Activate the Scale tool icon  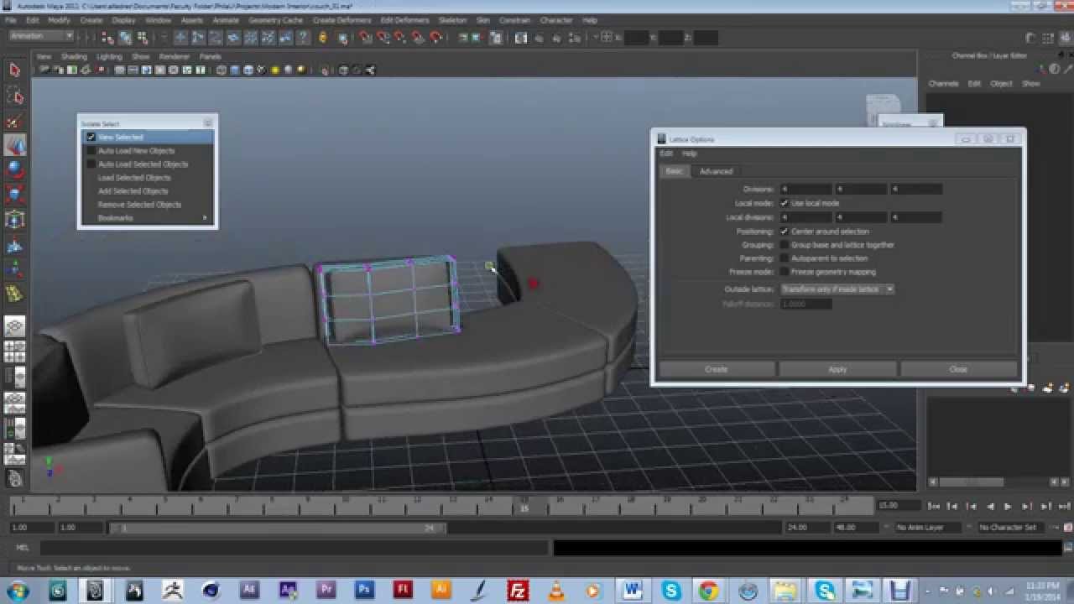[x=14, y=195]
